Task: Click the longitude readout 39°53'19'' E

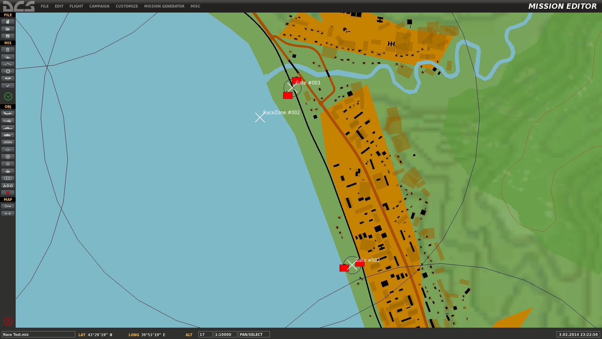Action: click(153, 335)
